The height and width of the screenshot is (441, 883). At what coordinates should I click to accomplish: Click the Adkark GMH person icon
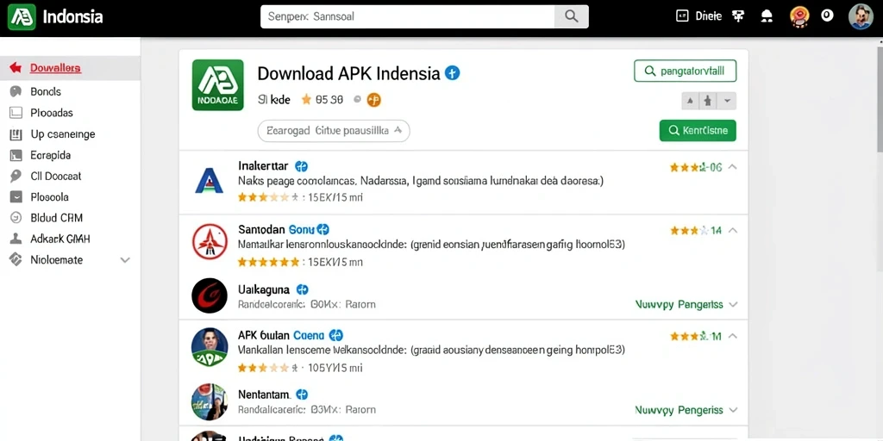click(16, 239)
